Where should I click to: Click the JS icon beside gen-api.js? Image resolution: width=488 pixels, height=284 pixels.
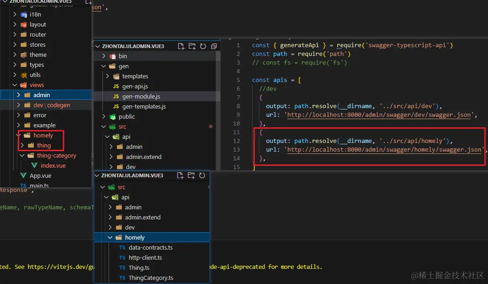point(116,86)
